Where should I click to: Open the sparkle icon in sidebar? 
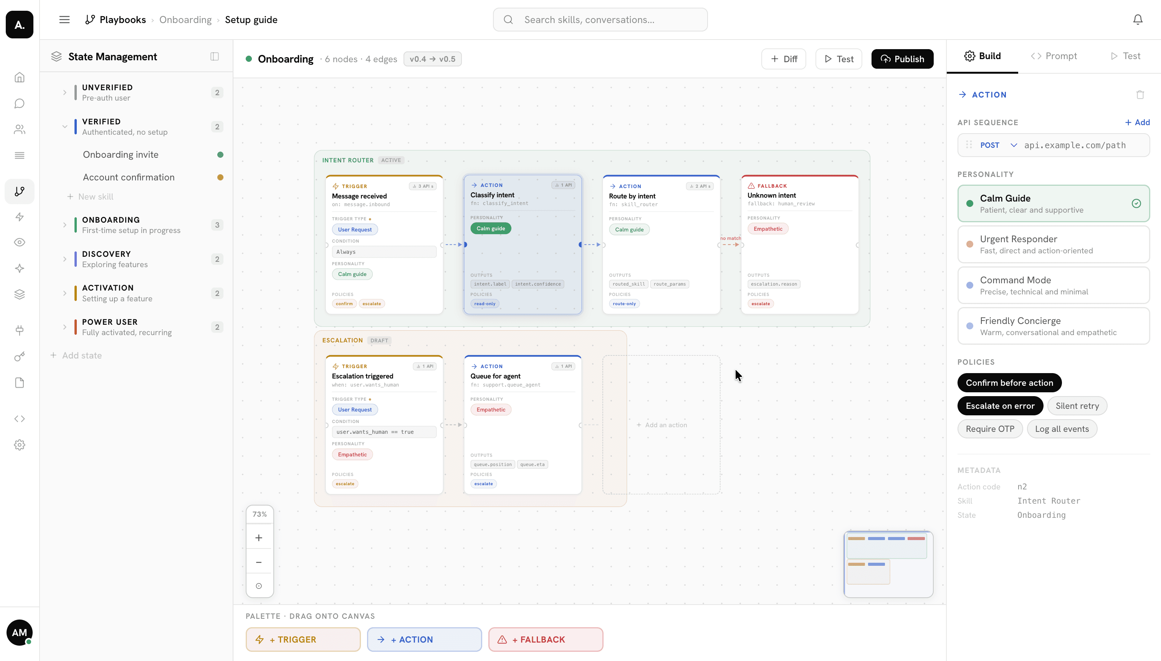pyautogui.click(x=20, y=268)
